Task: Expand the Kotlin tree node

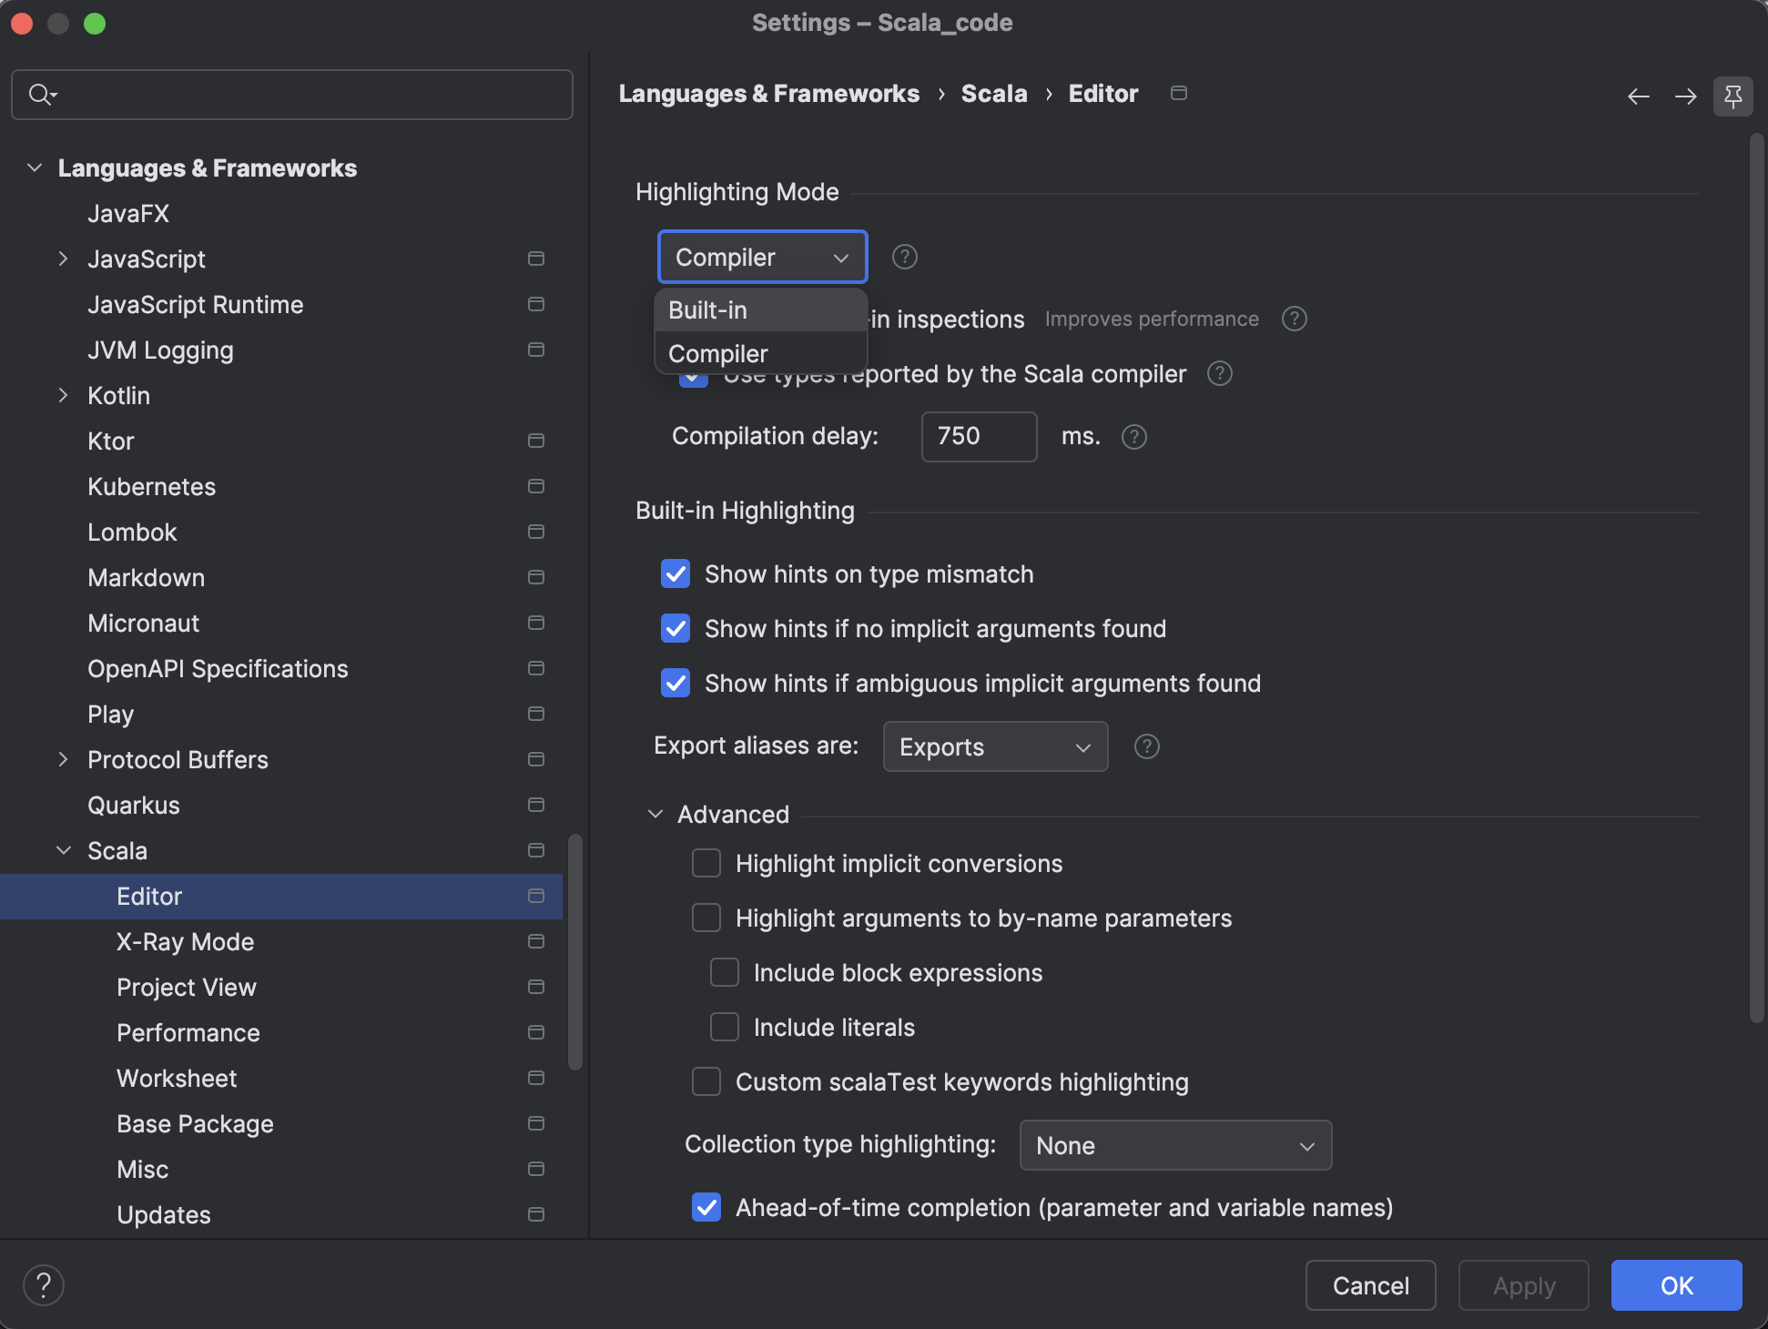Action: (x=63, y=395)
